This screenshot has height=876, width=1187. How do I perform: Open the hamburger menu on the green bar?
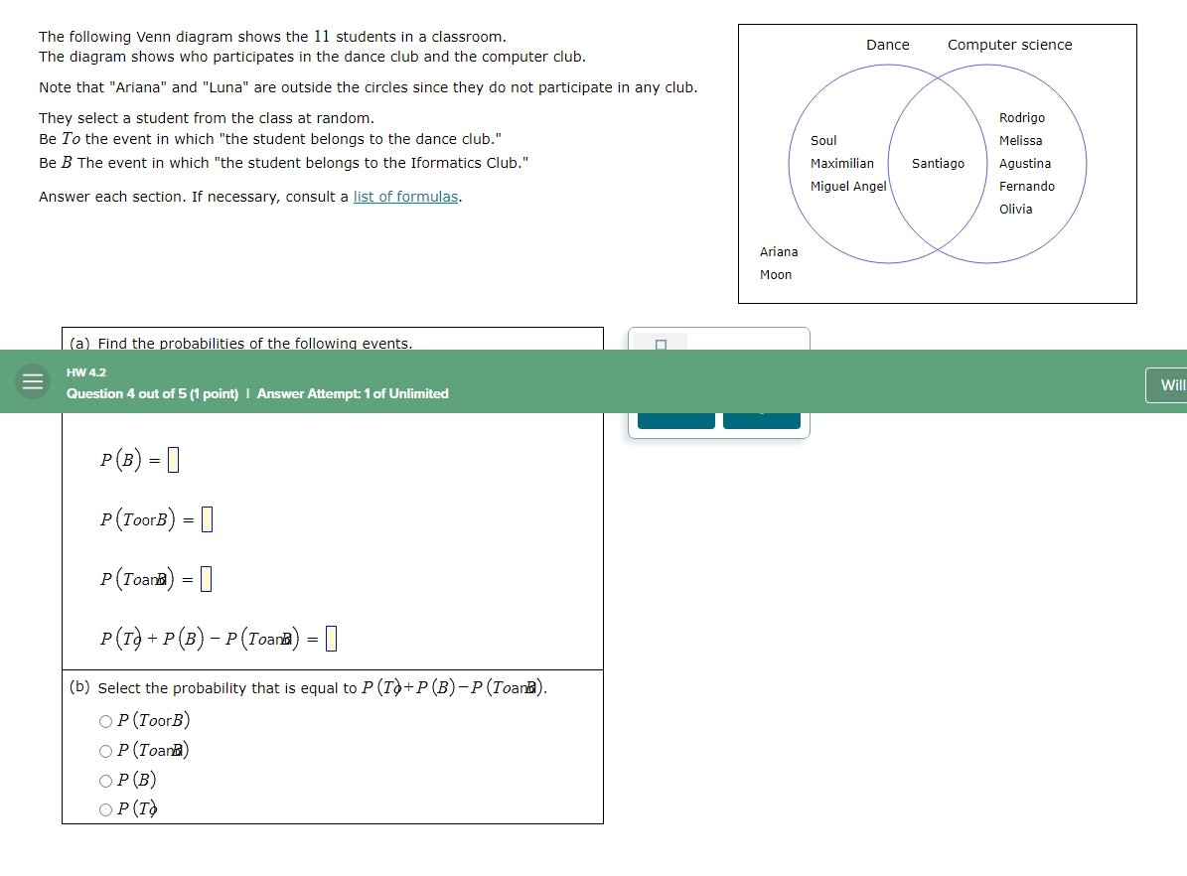31,381
